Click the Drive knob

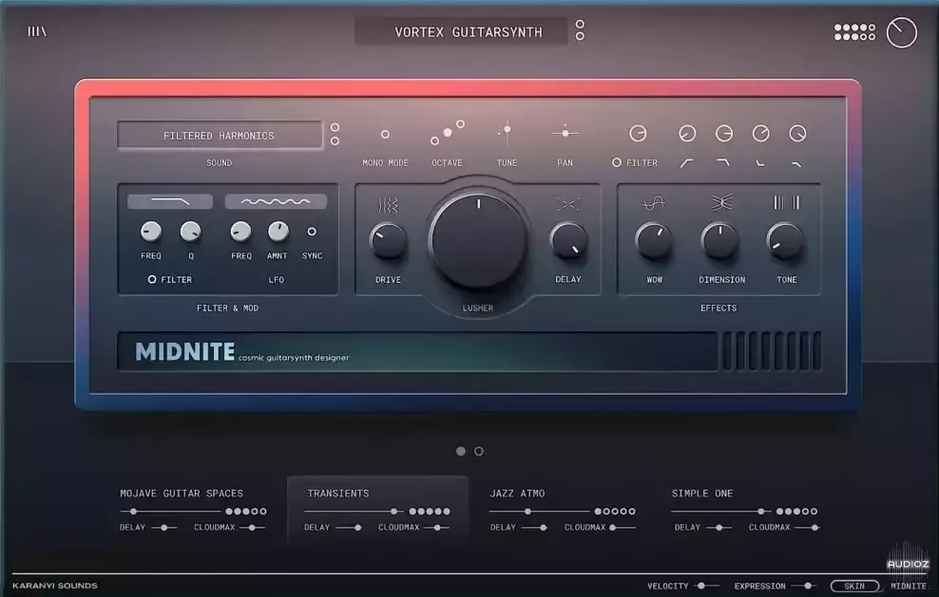point(388,241)
